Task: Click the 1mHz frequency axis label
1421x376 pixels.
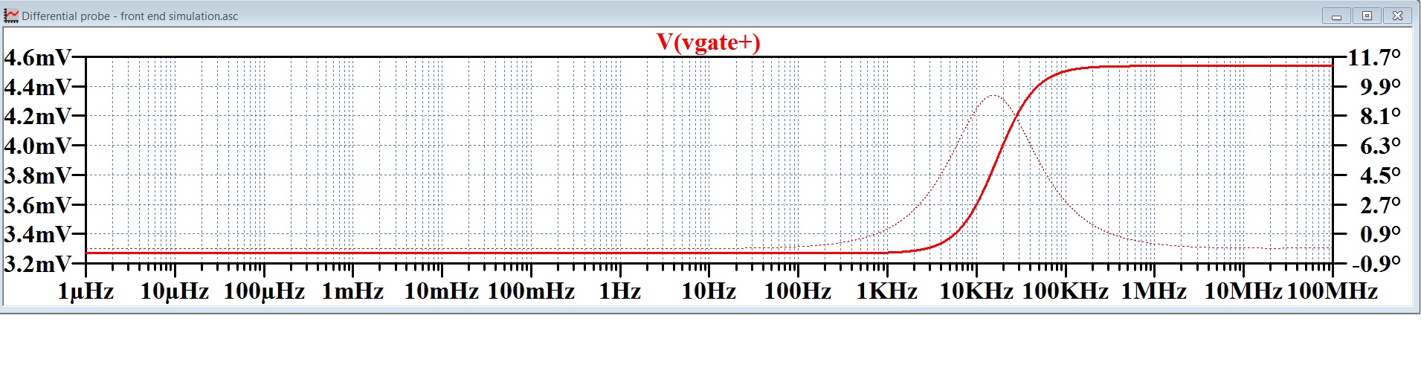Action: 352,291
